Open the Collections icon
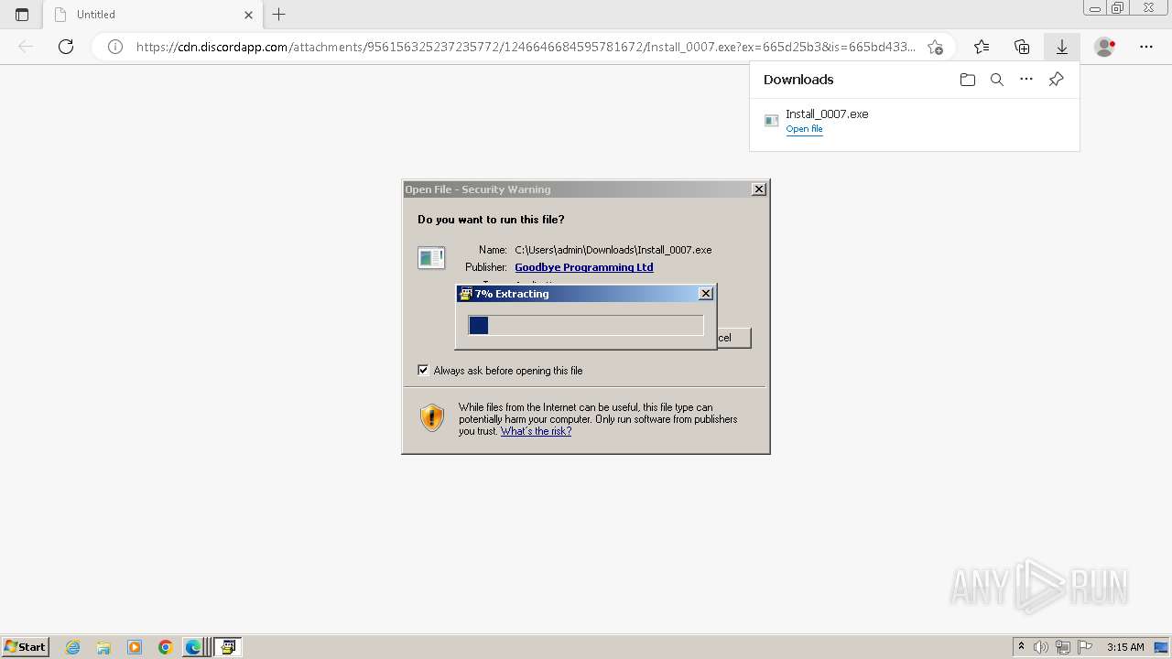1172x659 pixels. (1022, 47)
